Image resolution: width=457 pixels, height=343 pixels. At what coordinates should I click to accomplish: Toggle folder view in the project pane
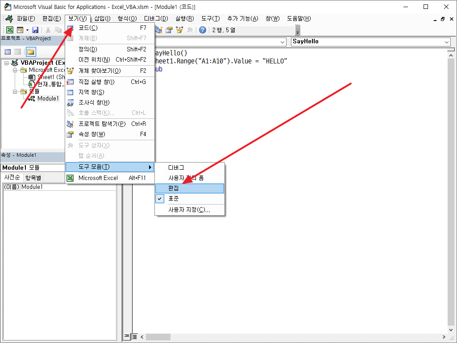31,52
